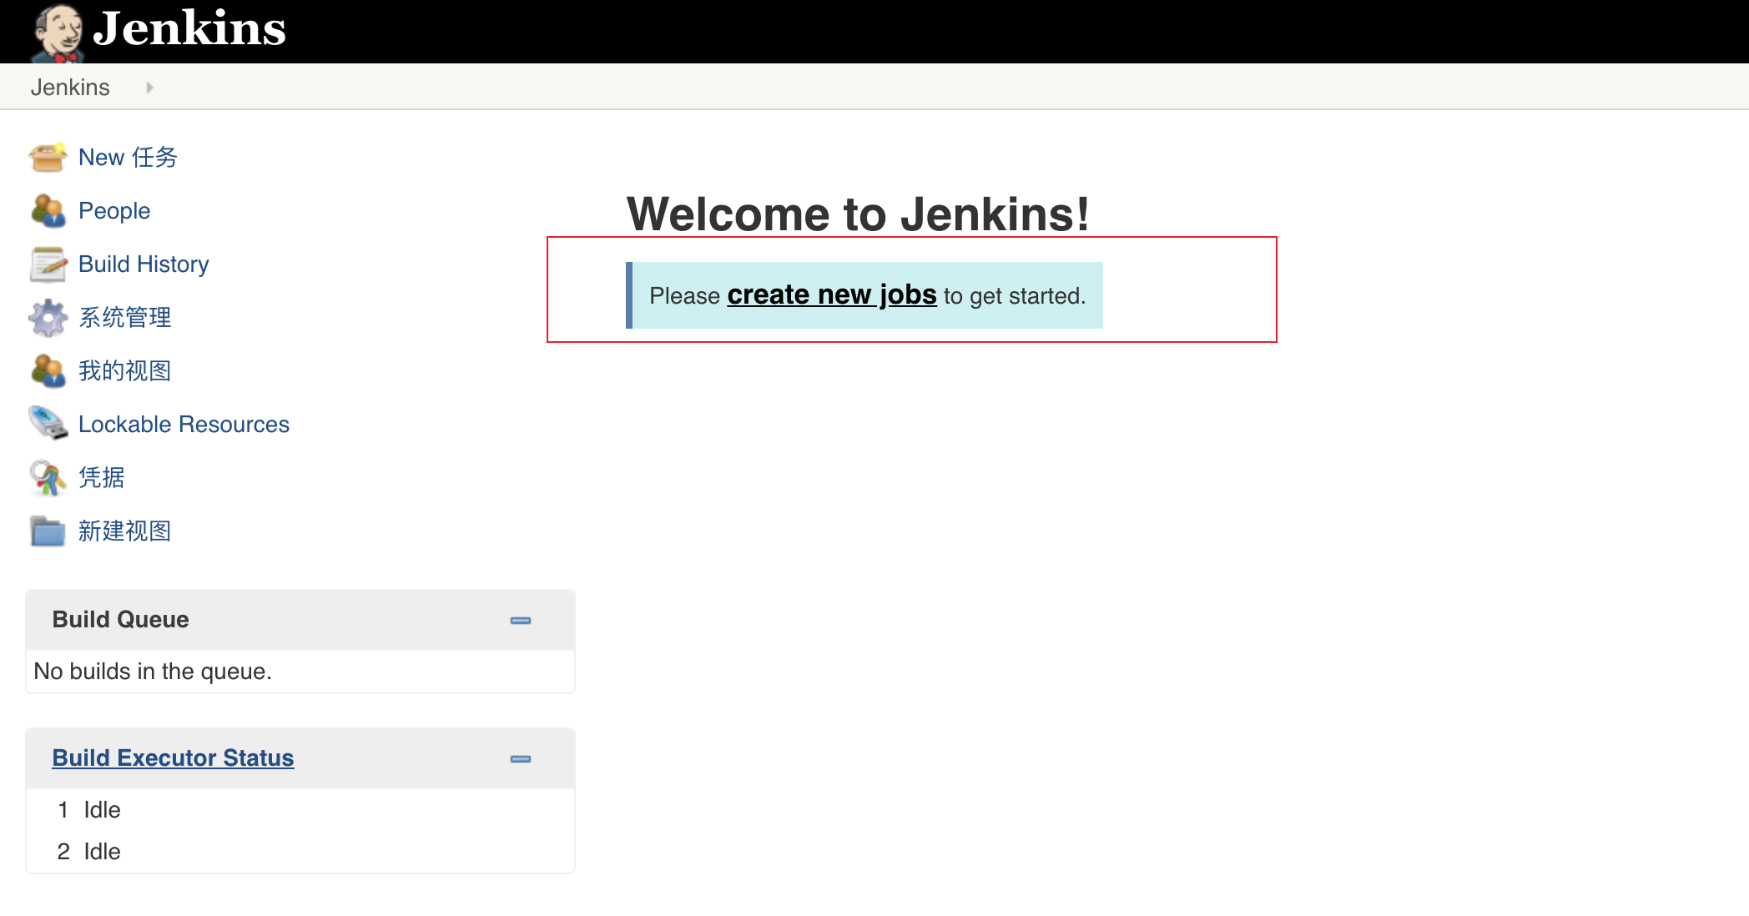Click the 新建视图 folder icon
This screenshot has width=1749, height=916.
tap(48, 531)
